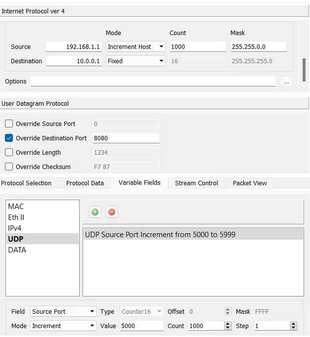The width and height of the screenshot is (310, 337).
Task: Open the Packet View tab
Action: click(x=250, y=183)
